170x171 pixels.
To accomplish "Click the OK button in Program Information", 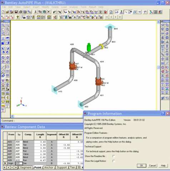I will point(141,166).
